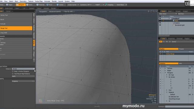This screenshot has height=109, width=194.
Task: Click the Command input field
Action: point(179,107)
